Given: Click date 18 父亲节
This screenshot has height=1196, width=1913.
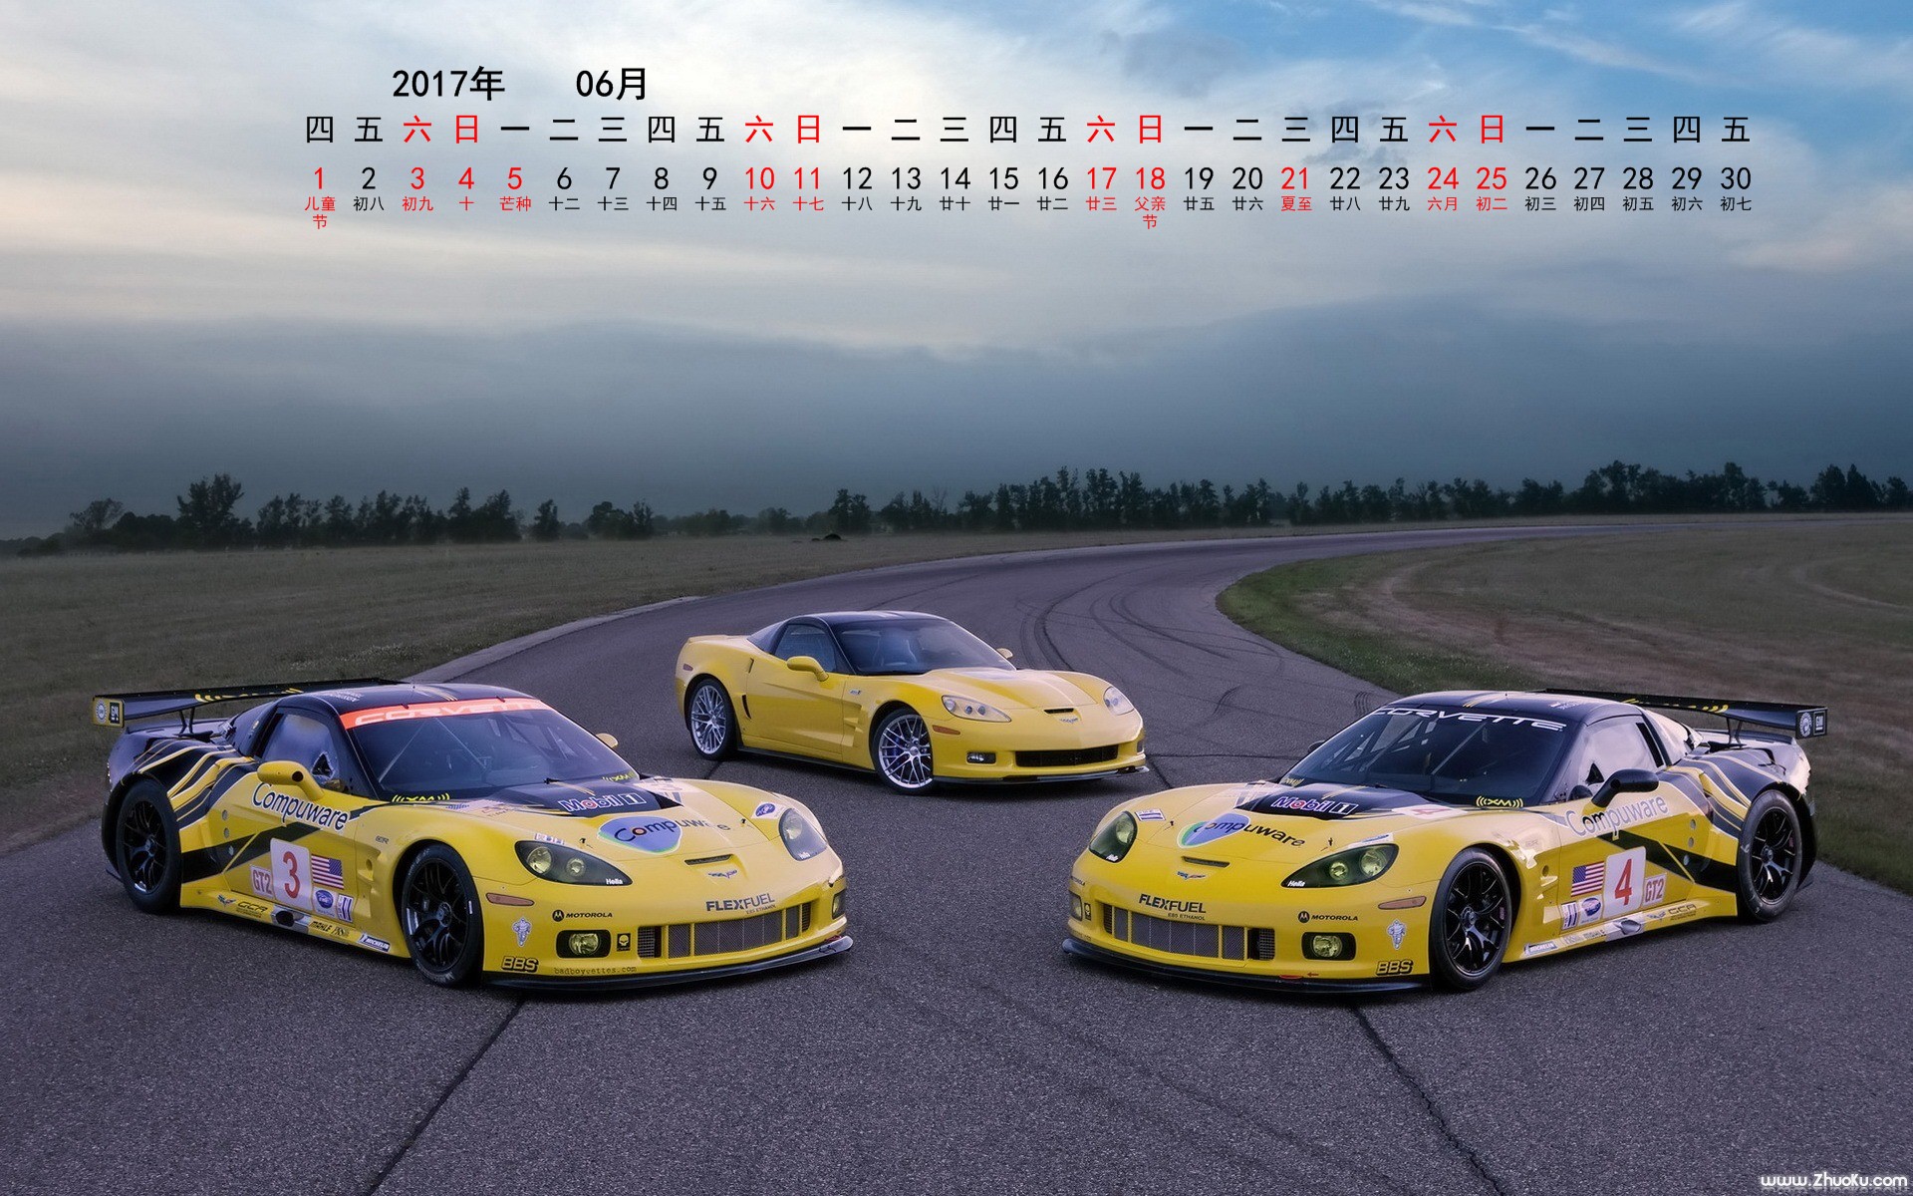Looking at the screenshot, I should (x=1149, y=179).
